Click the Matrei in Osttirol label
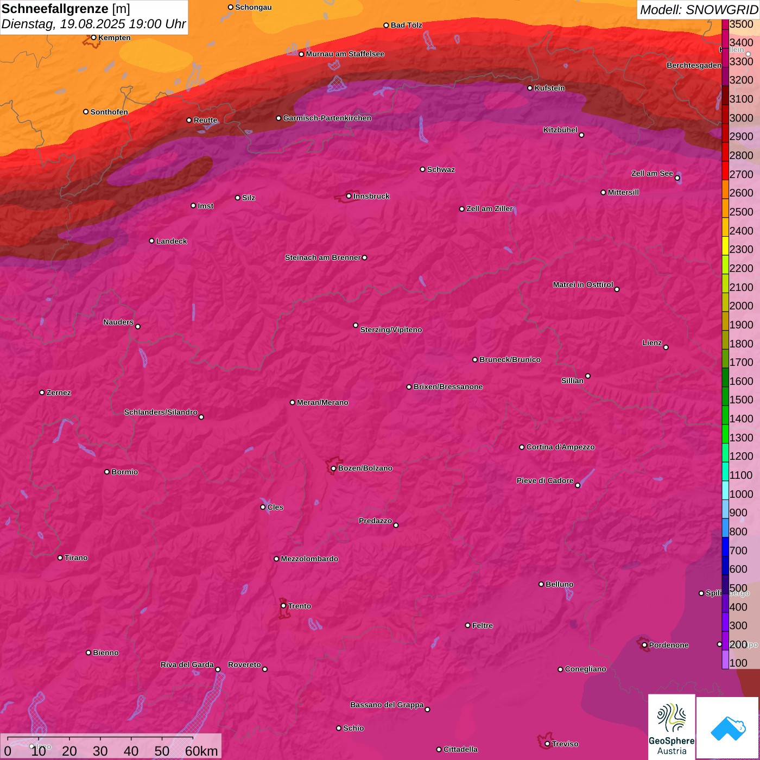This screenshot has height=760, width=760. click(x=583, y=284)
